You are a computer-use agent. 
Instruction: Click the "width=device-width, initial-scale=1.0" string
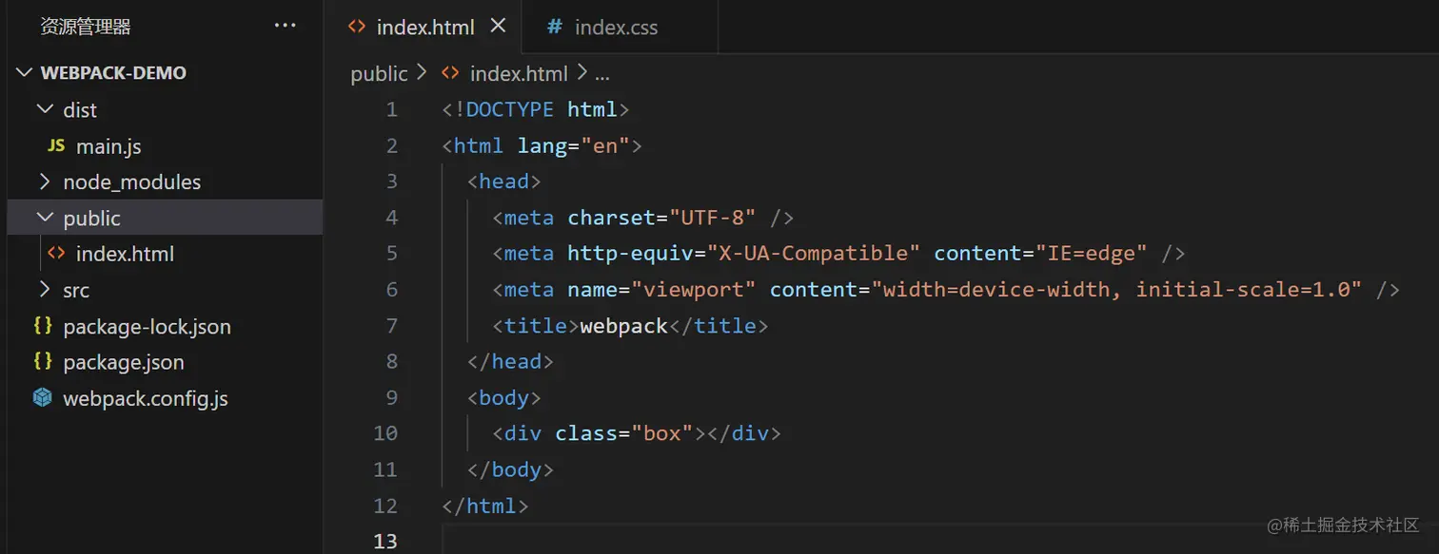click(1117, 290)
